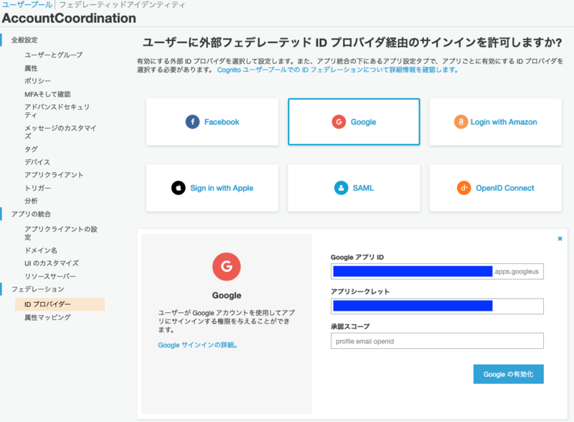Open リソースサーバー in sidebar
The height and width of the screenshot is (422, 574).
click(50, 276)
